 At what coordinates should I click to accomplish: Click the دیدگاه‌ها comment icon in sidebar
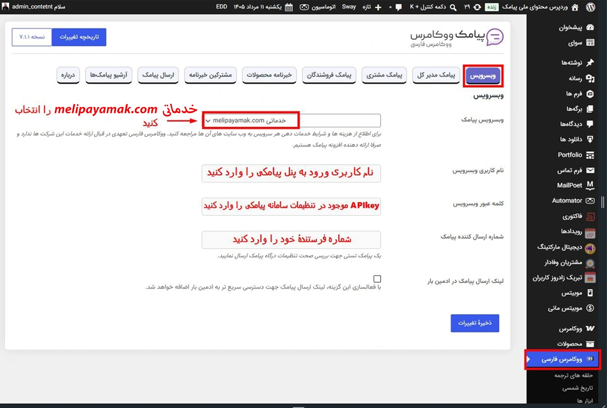(590, 124)
